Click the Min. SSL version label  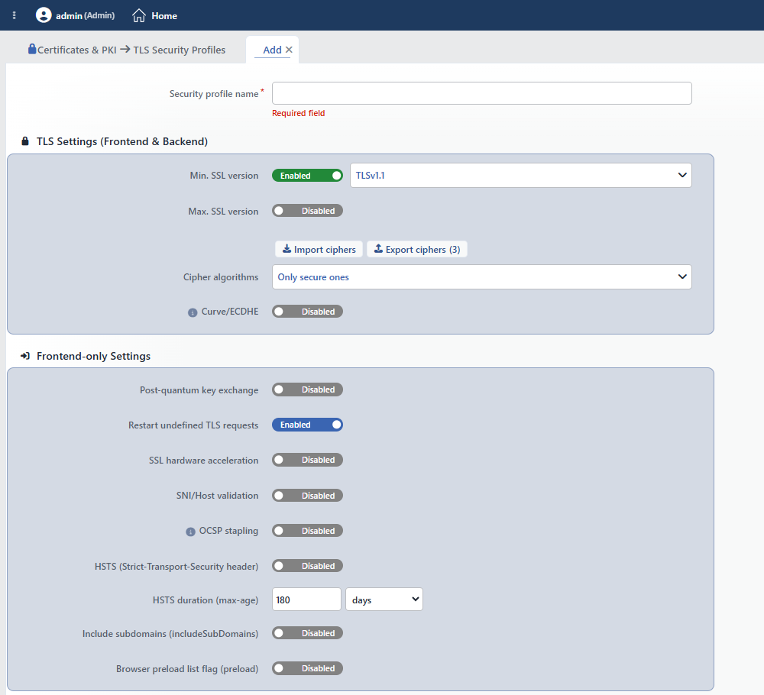tap(224, 176)
